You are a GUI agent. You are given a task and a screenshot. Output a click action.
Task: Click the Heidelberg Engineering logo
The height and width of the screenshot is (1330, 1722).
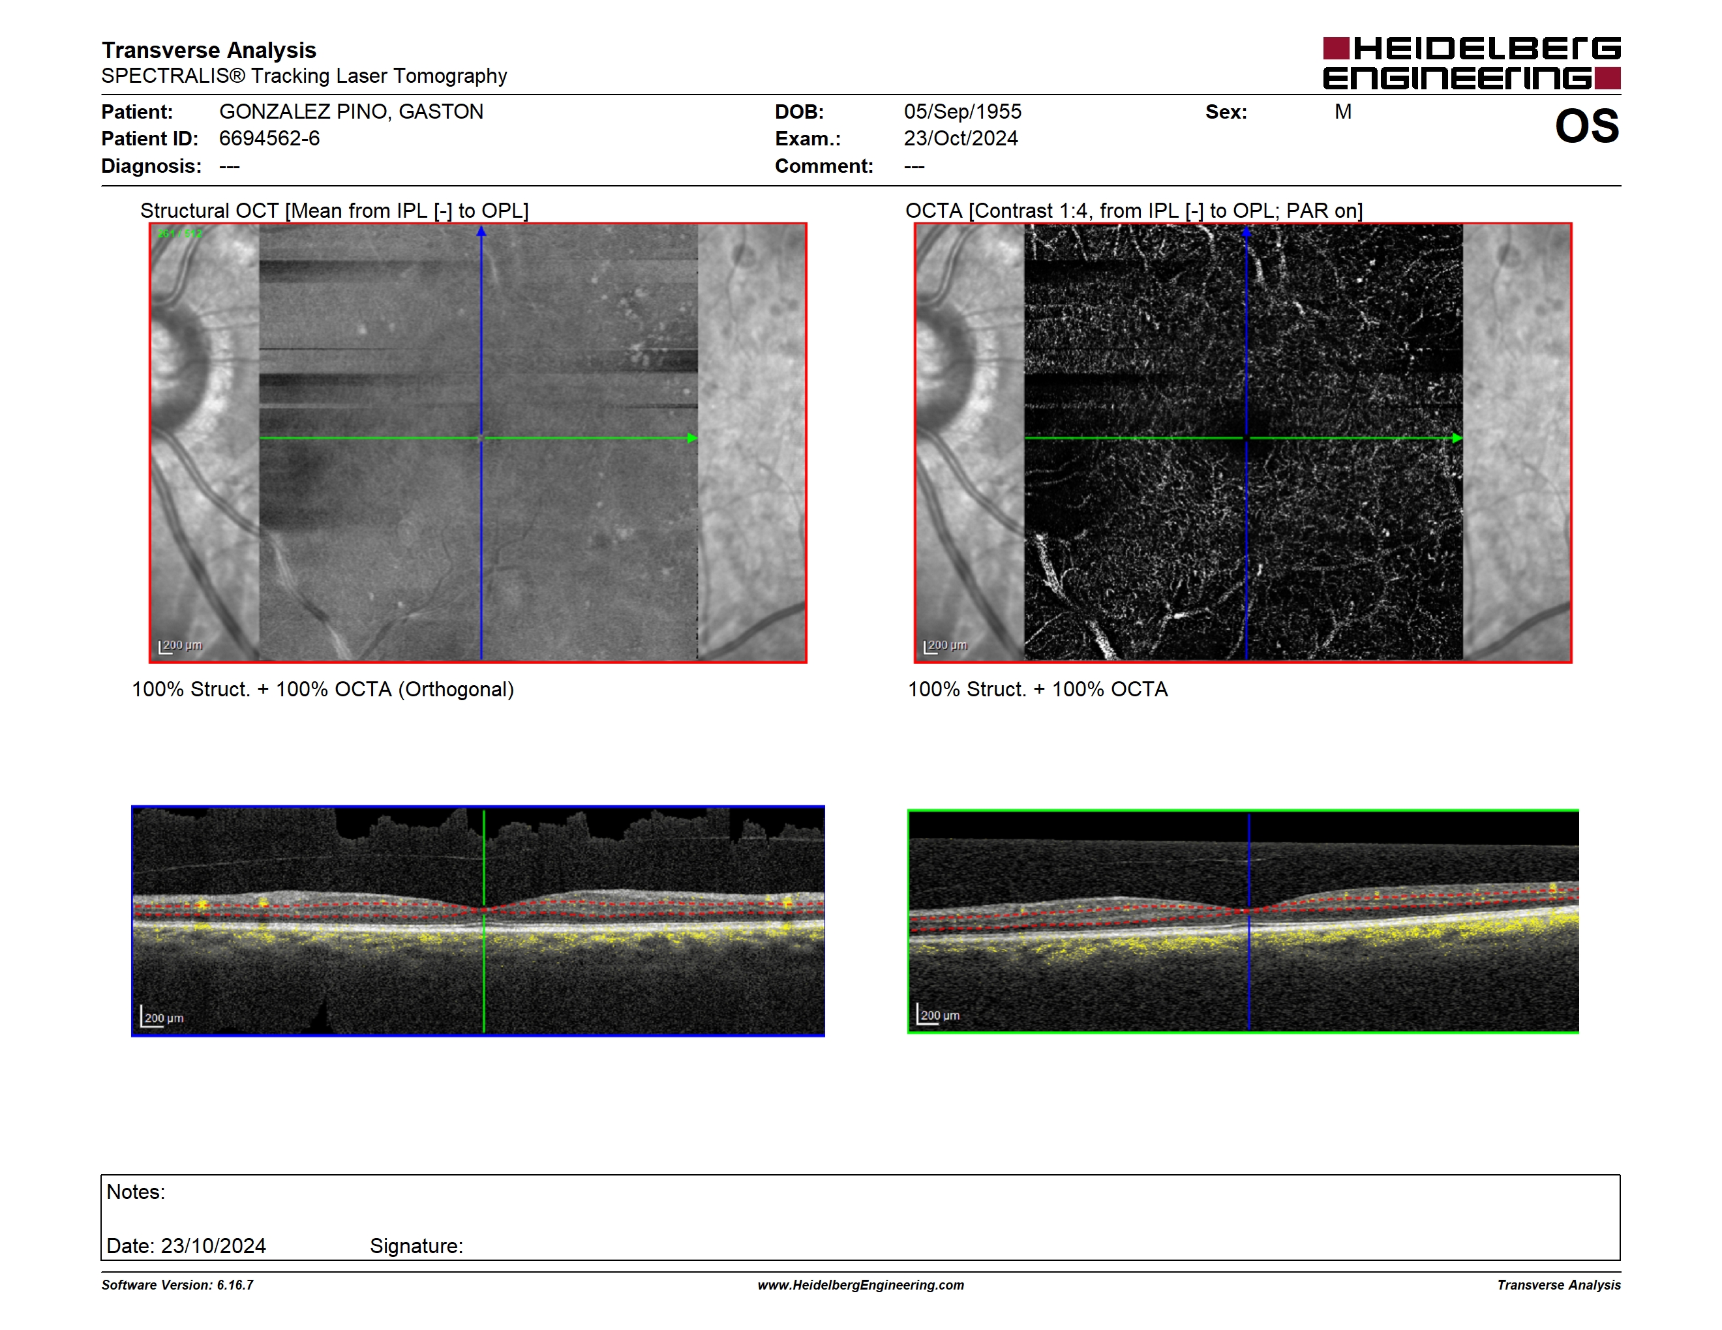(1472, 63)
